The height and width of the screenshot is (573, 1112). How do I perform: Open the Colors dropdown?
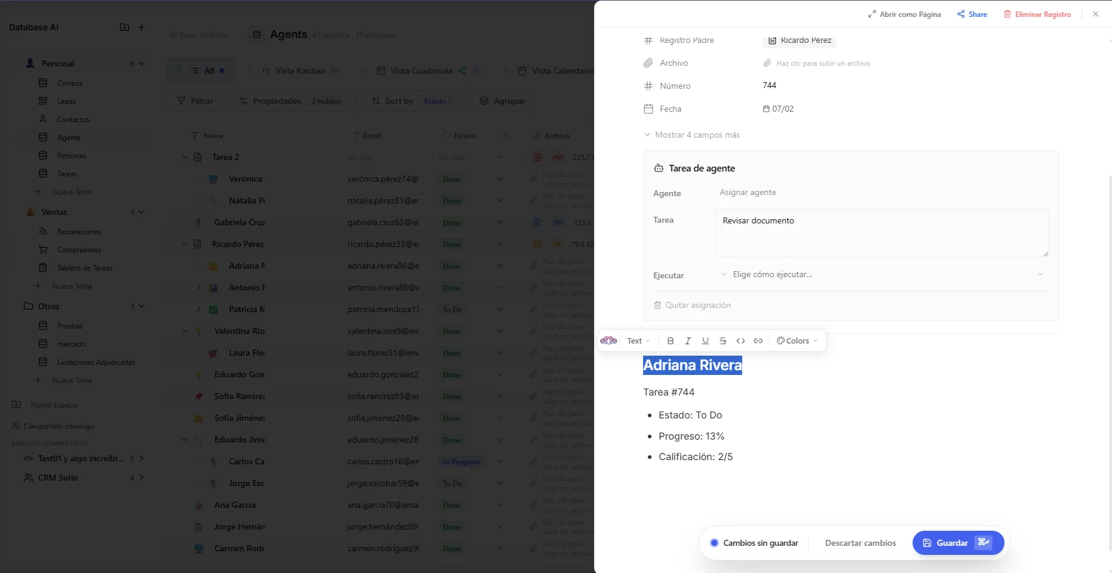797,341
